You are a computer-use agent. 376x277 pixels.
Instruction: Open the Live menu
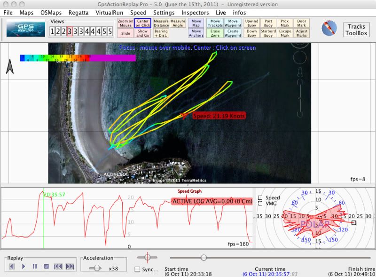[220, 13]
